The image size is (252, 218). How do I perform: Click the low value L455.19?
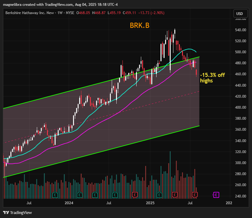coord(114,13)
